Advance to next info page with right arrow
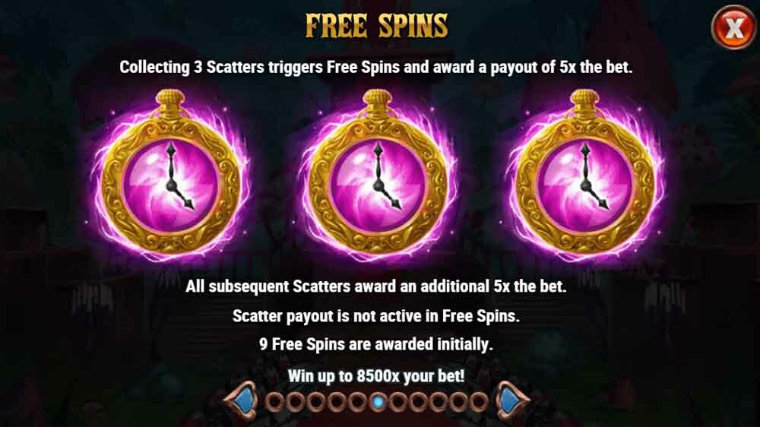This screenshot has width=760, height=427. (x=514, y=401)
